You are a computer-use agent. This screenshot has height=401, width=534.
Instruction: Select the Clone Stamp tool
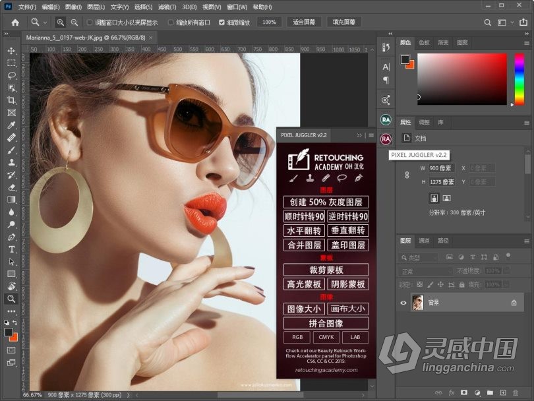click(x=11, y=162)
